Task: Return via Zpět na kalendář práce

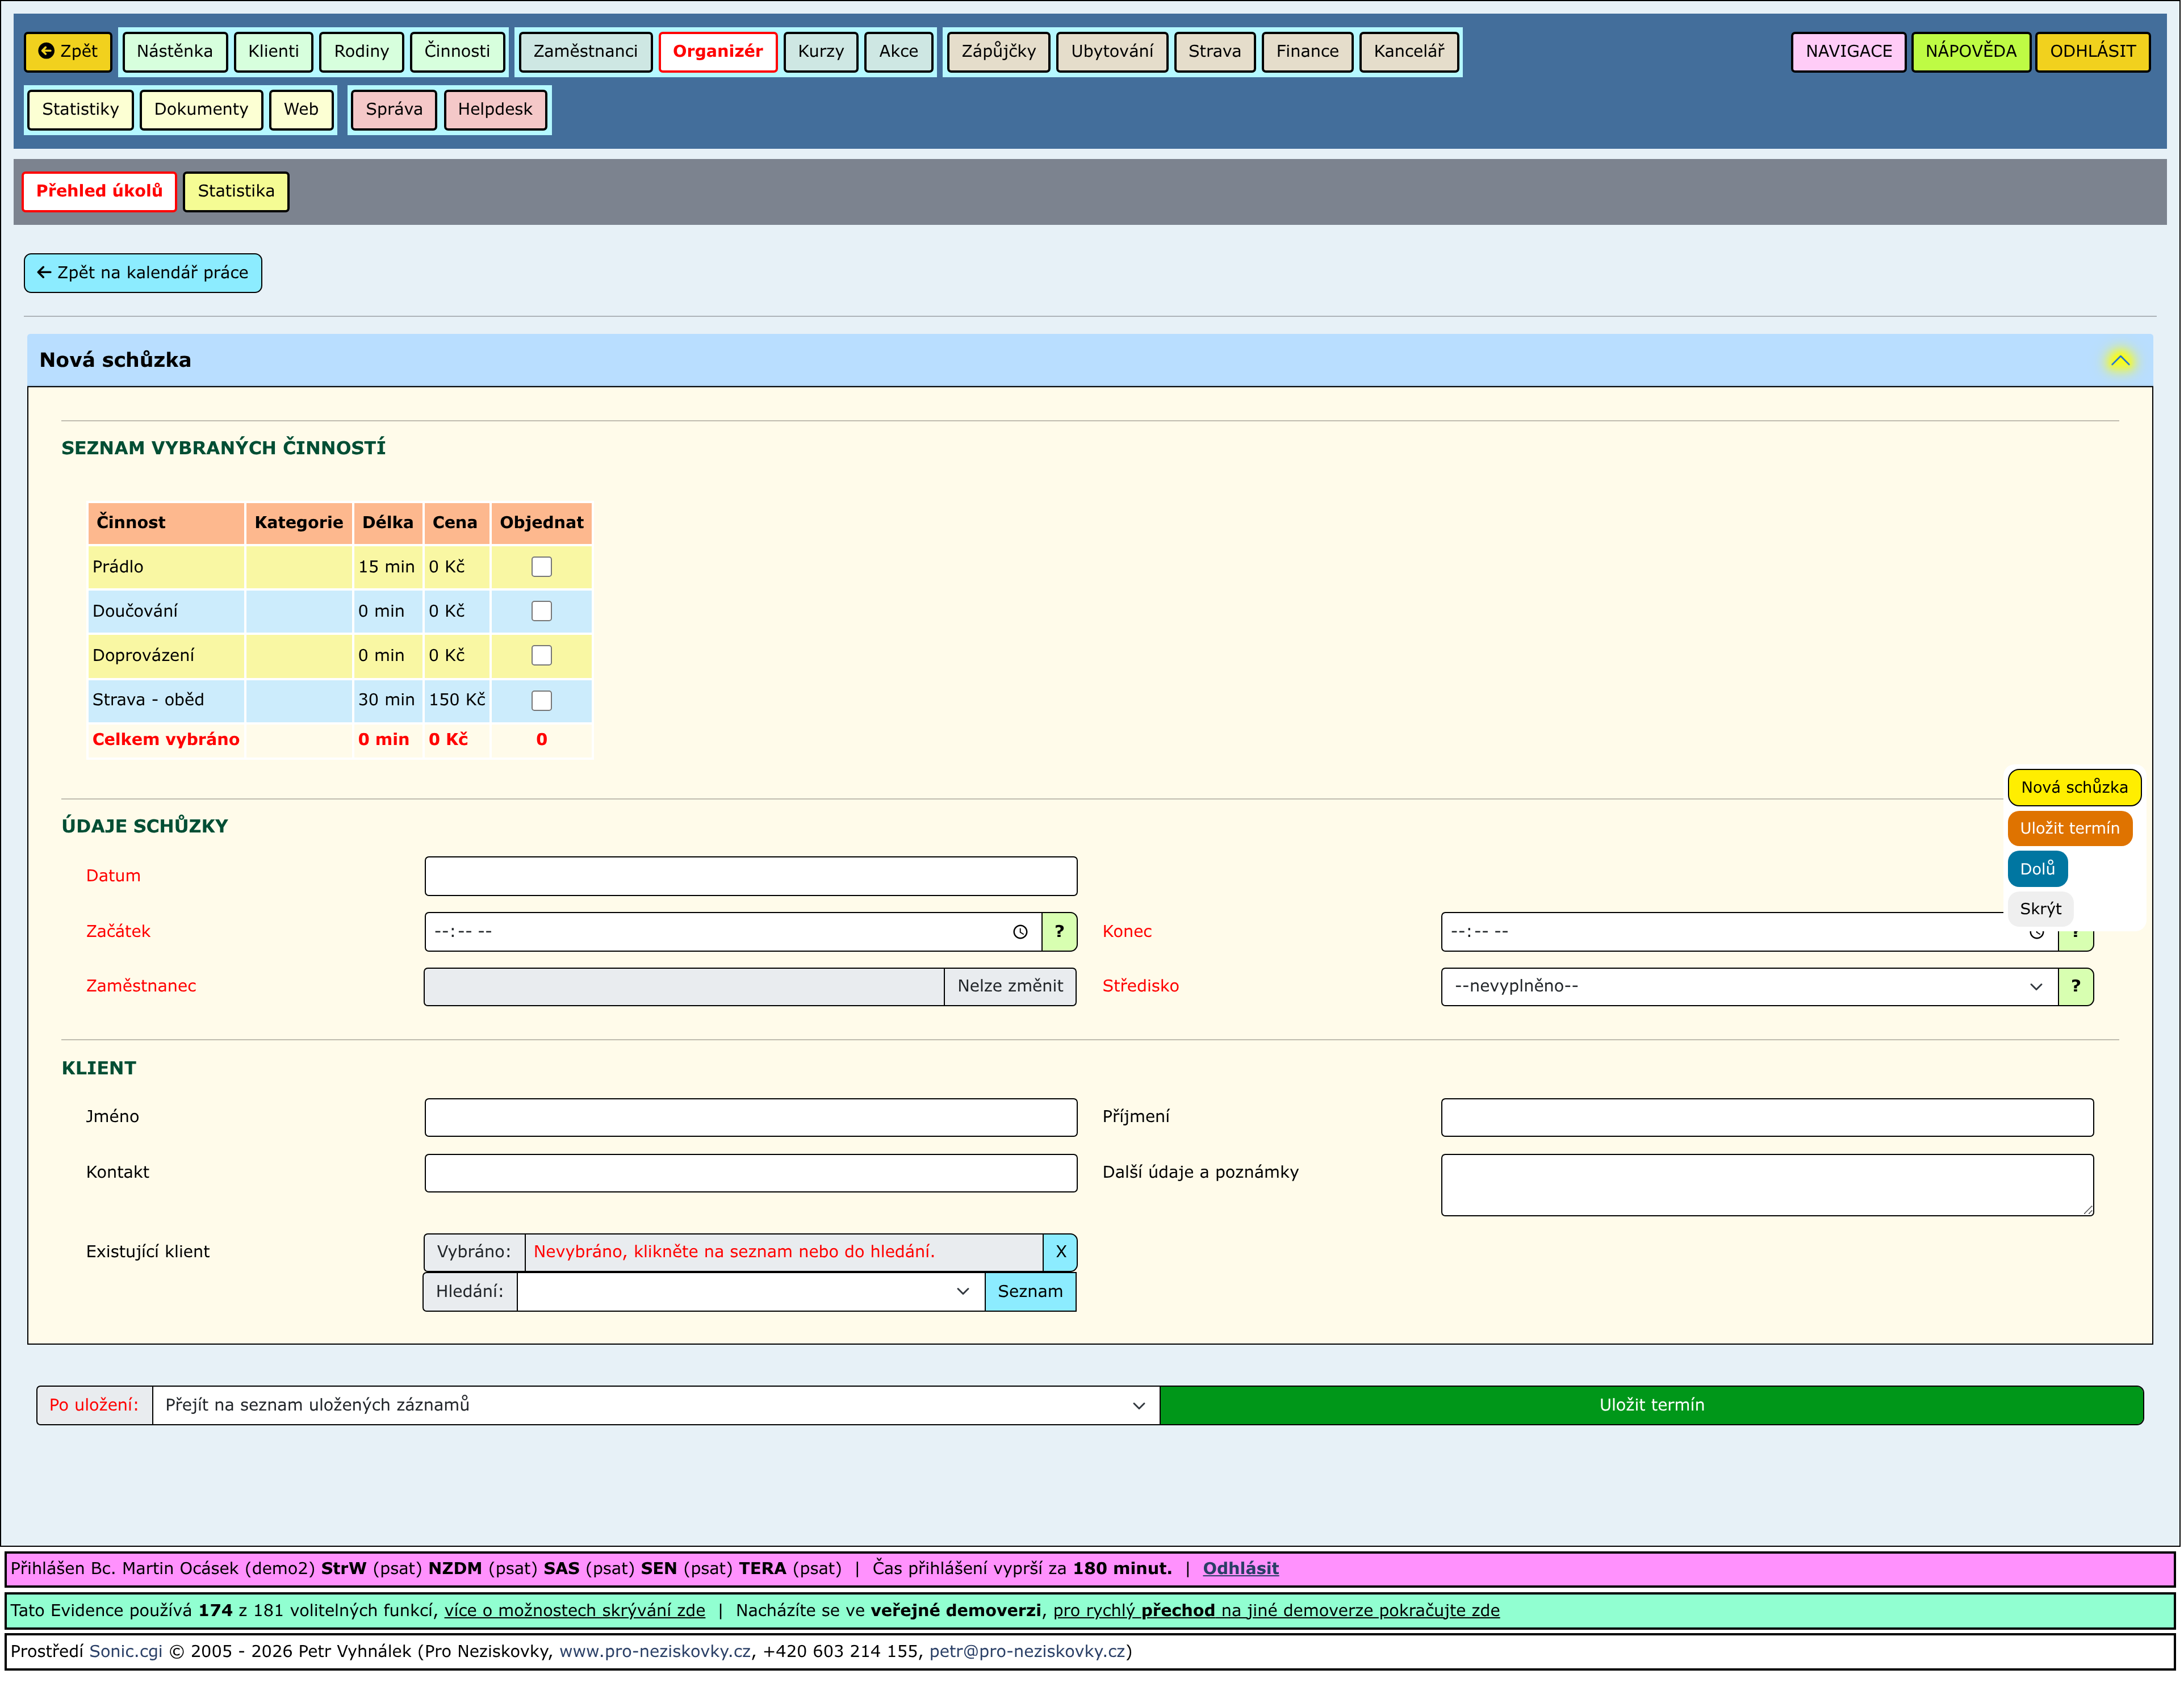Action: pos(143,273)
